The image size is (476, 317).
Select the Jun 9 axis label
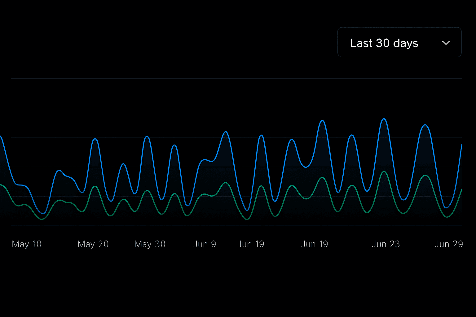[205, 244]
